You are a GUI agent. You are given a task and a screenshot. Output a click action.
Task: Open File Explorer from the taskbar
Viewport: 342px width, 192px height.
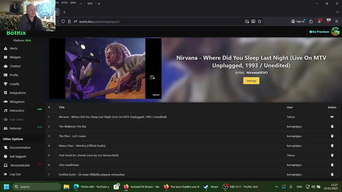tap(66, 187)
